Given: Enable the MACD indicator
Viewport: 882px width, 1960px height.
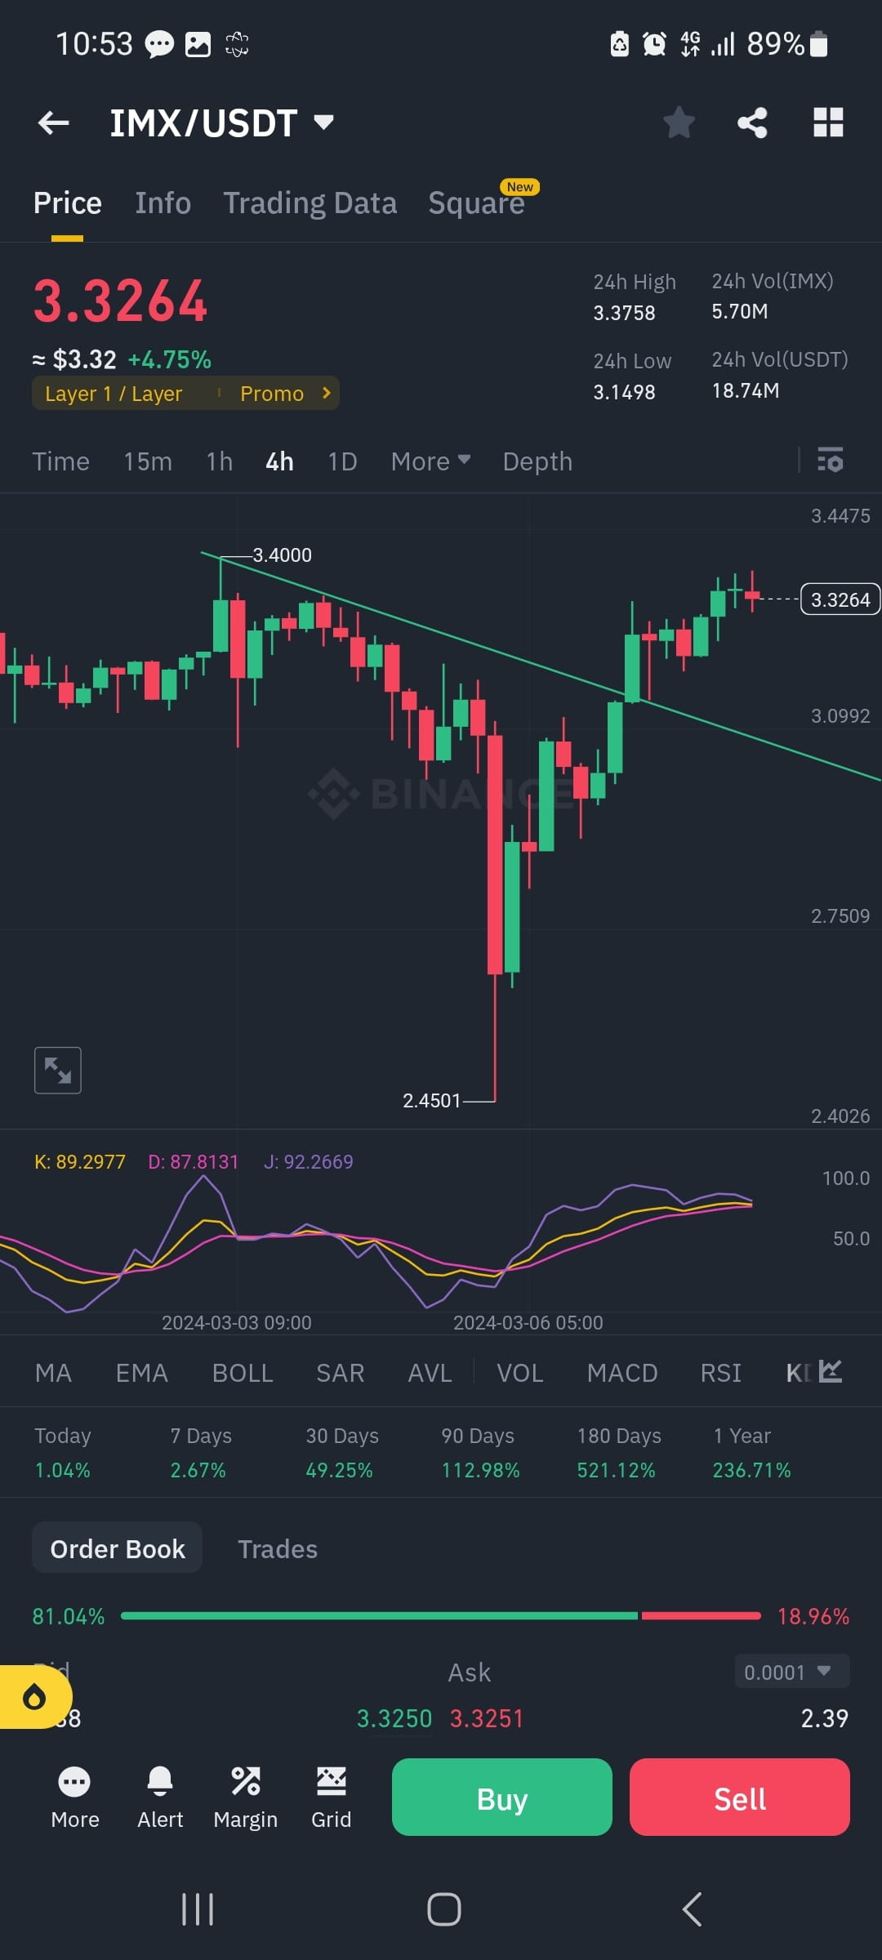Looking at the screenshot, I should pyautogui.click(x=621, y=1373).
